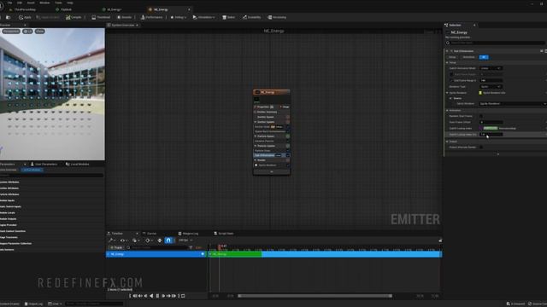Open the Show menu in the preview
This screenshot has width=547, height=307.
pyautogui.click(x=40, y=32)
